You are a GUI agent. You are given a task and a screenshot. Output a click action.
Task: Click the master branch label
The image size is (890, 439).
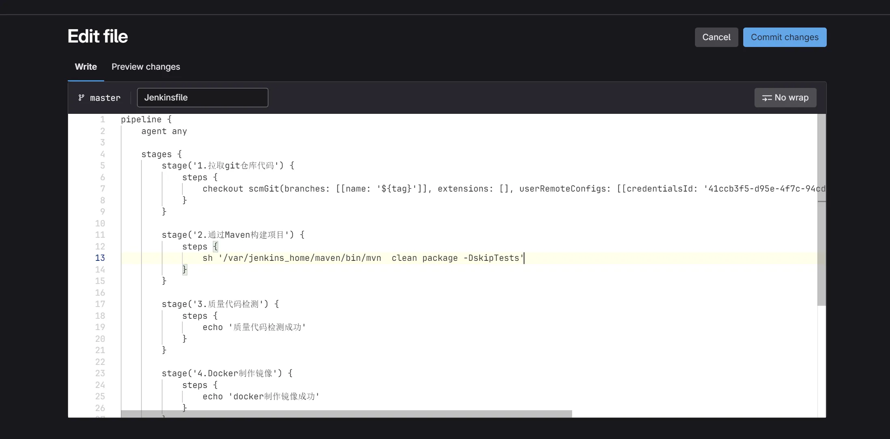point(105,98)
